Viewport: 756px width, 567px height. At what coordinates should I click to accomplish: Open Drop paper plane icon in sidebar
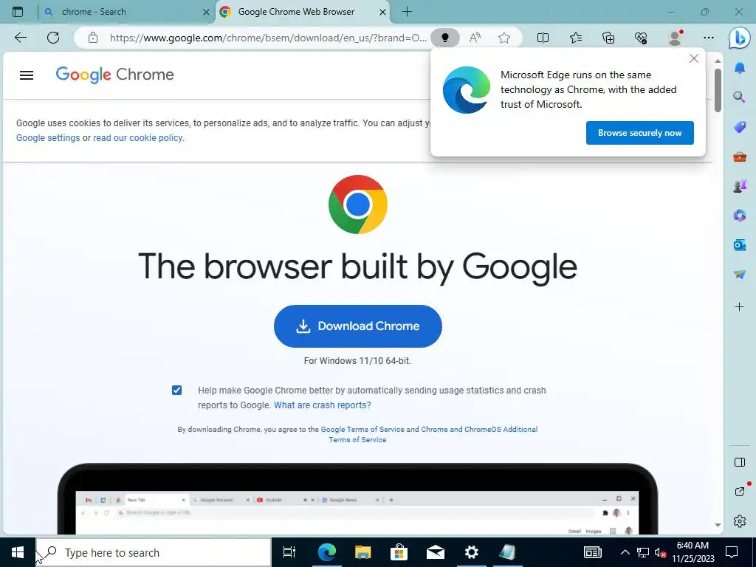click(740, 275)
